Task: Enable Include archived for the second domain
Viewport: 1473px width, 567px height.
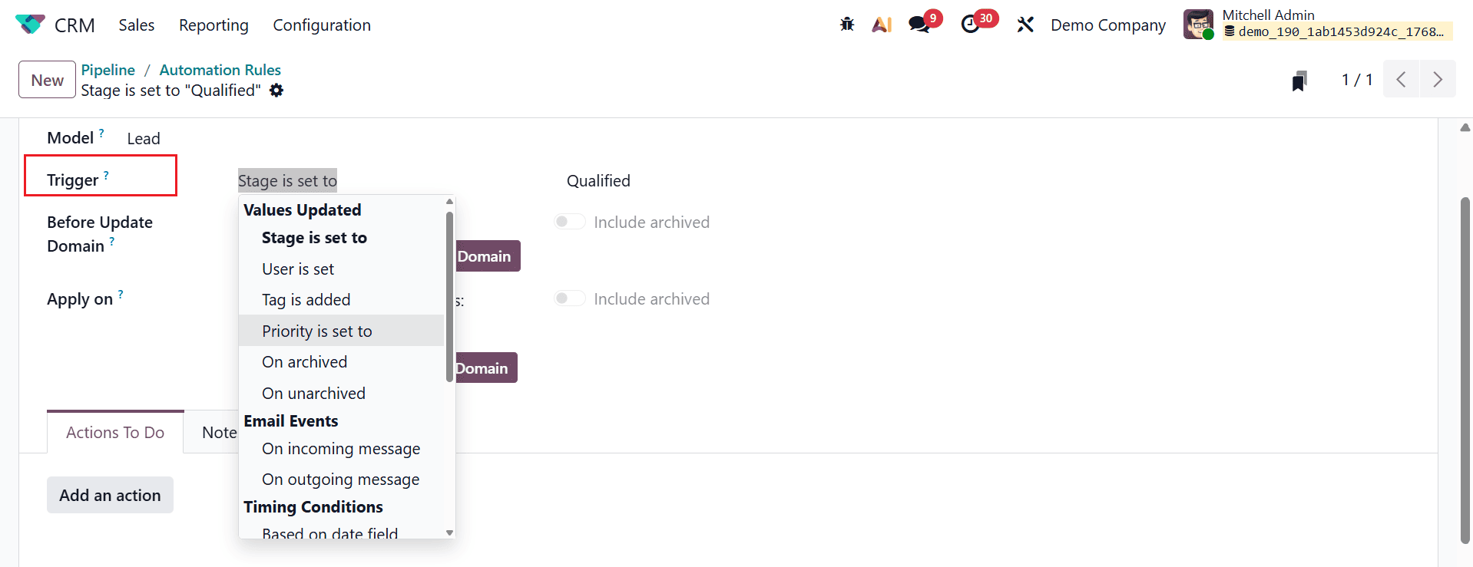Action: pos(570,298)
